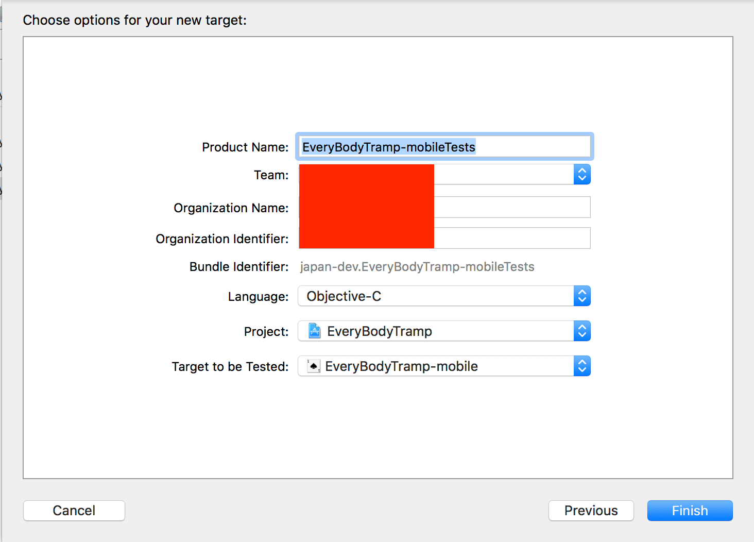Open the Target to be Tested dropdown
This screenshot has width=754, height=542.
pos(443,366)
